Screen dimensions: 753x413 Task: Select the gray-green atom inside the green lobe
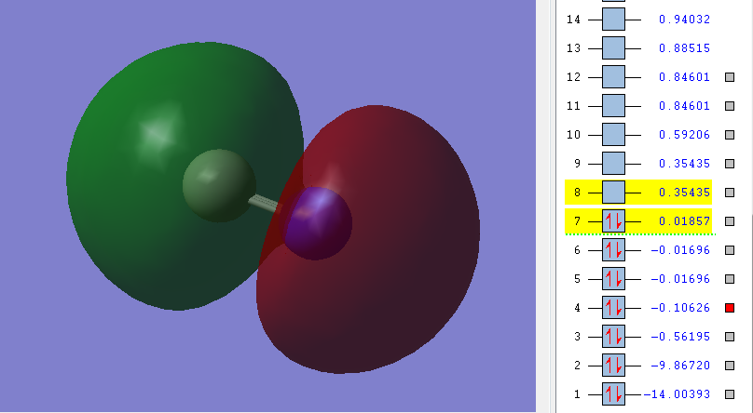[x=219, y=186]
